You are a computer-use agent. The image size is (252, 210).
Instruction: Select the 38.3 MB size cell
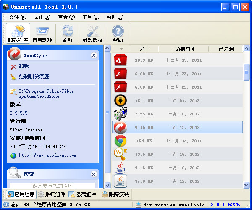pos(144,60)
